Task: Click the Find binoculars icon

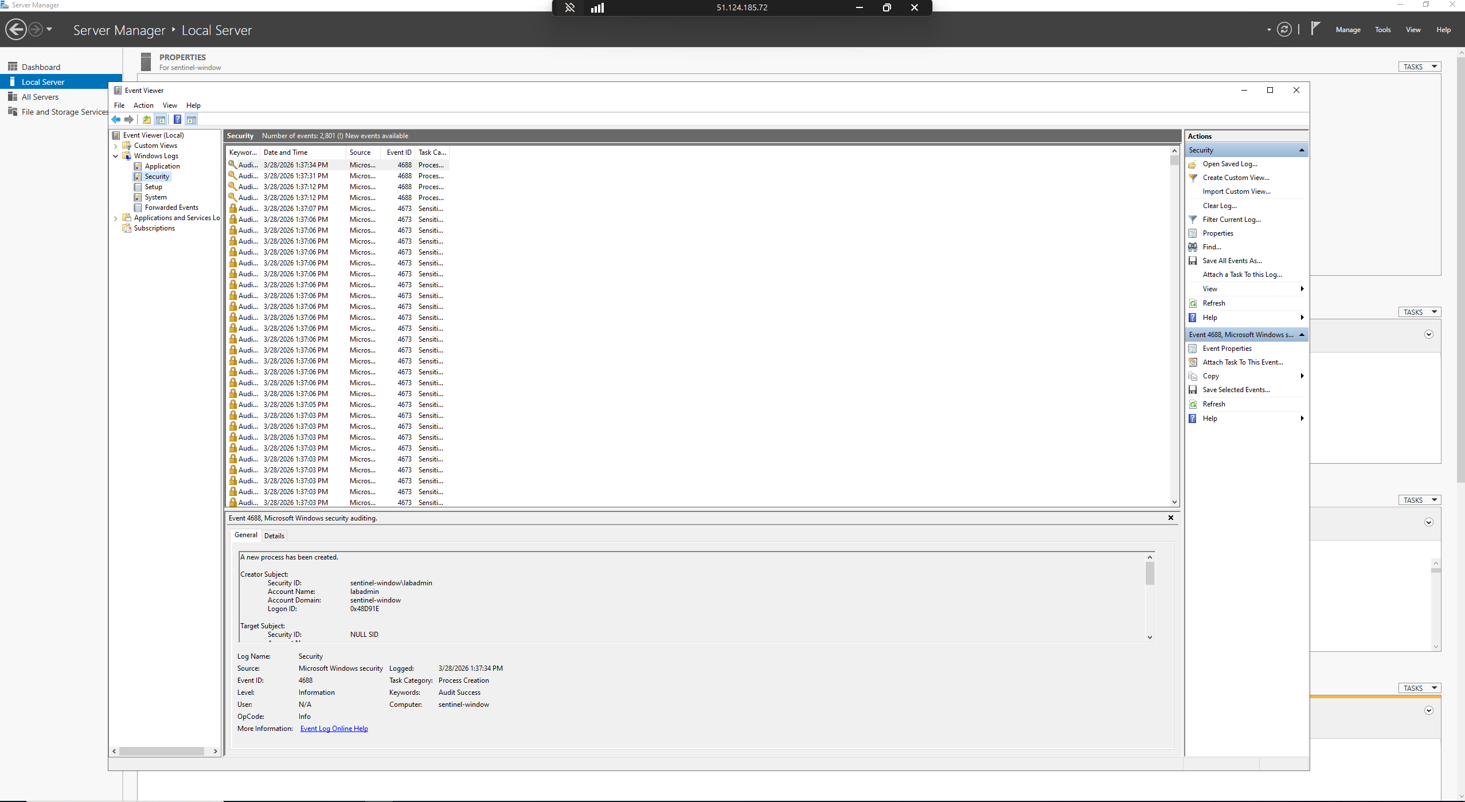Action: pos(1193,247)
